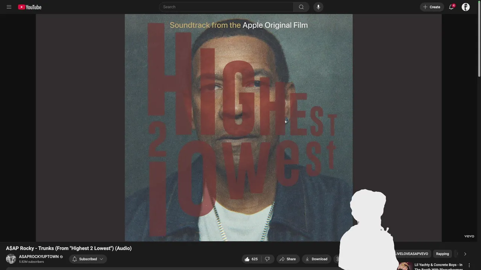
Task: Download the video
Action: (316, 259)
